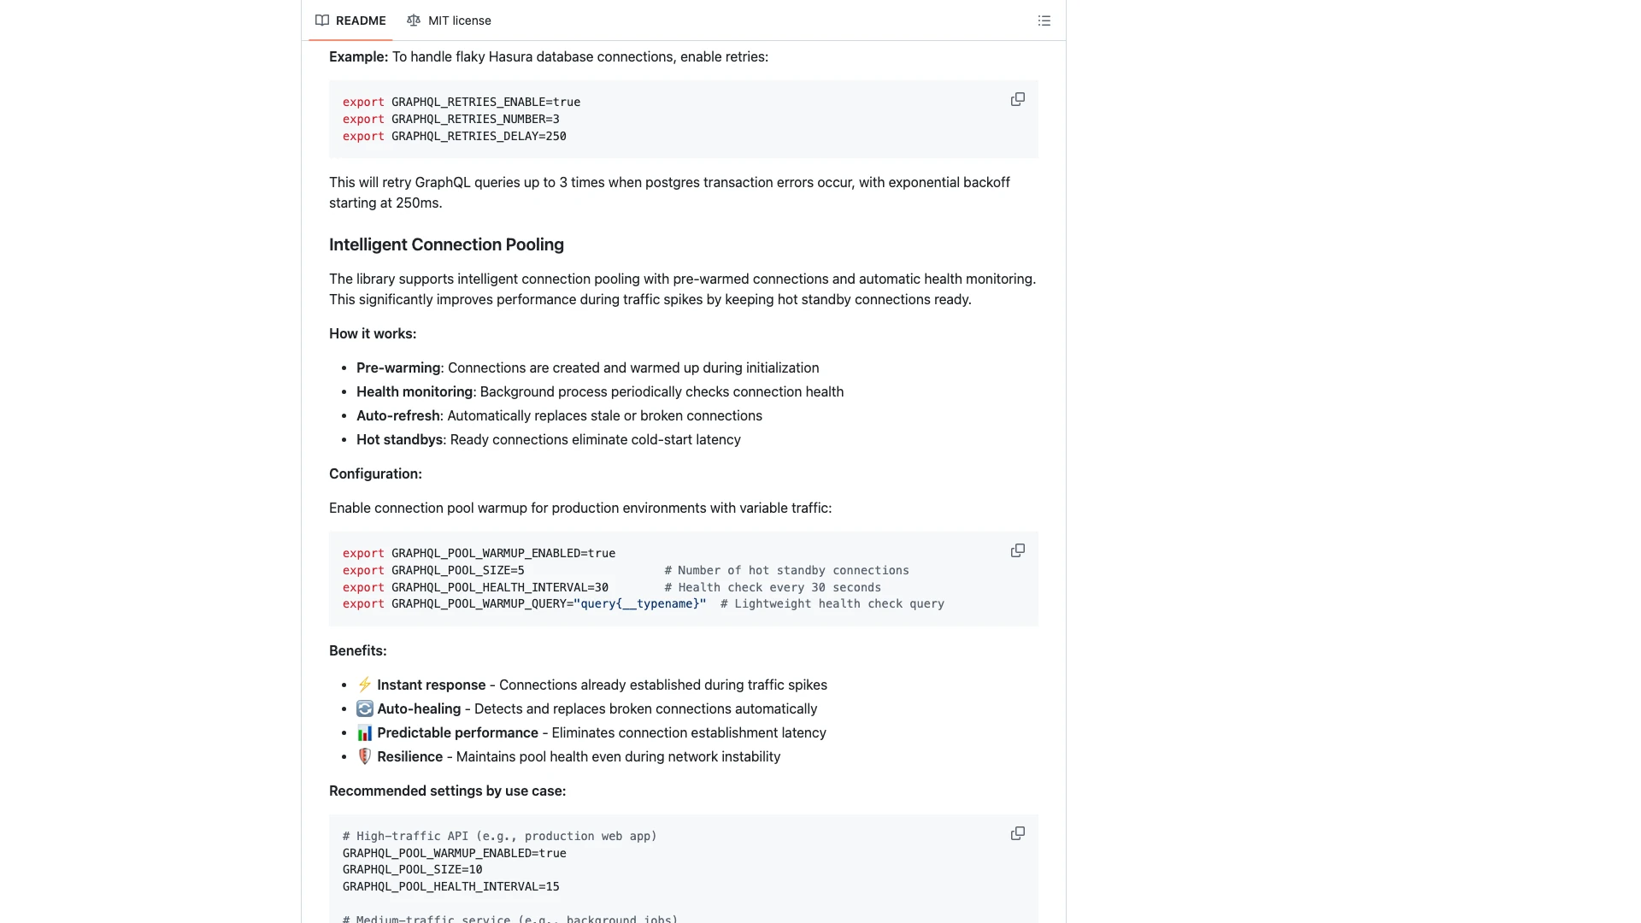
Task: Click the Recommended settings by use case label
Action: (446, 791)
